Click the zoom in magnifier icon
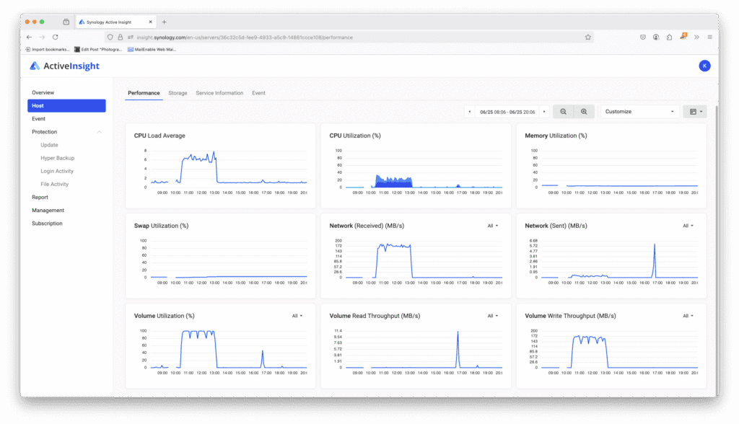Image resolution: width=739 pixels, height=424 pixels. tap(584, 112)
